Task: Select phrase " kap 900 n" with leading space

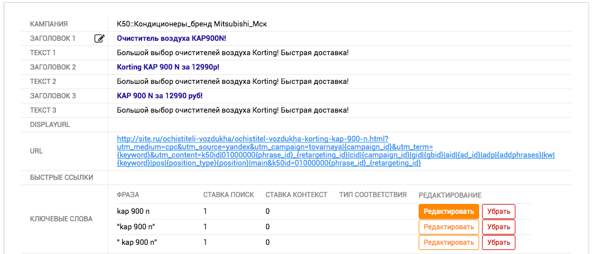Action: coord(136,243)
